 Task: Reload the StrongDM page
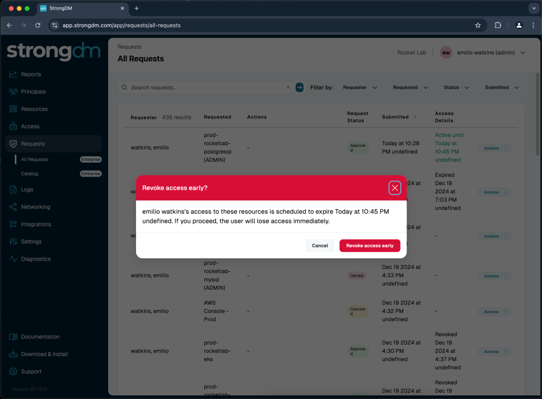coord(38,25)
